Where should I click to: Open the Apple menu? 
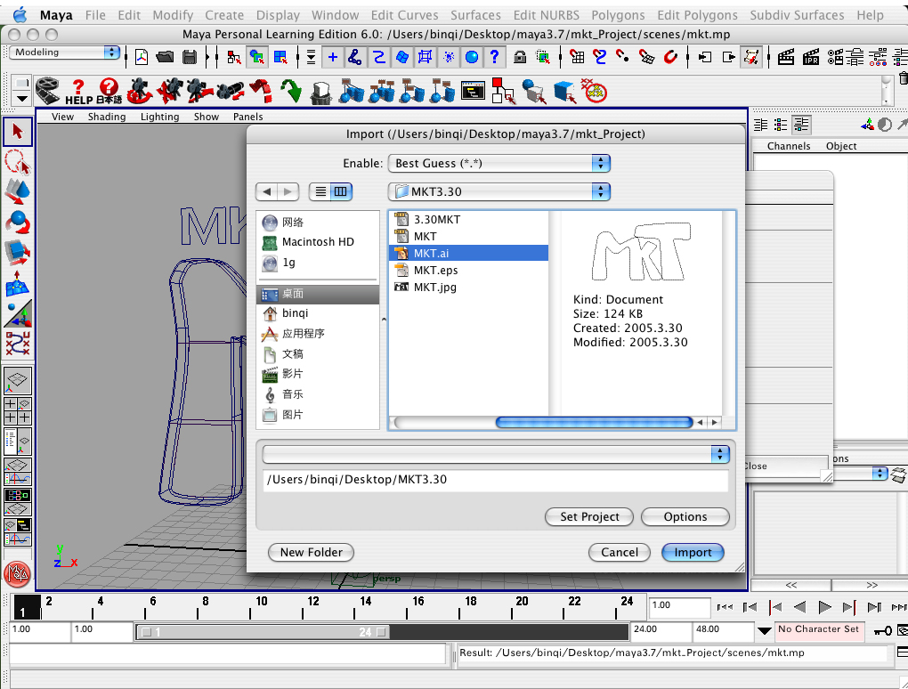(x=20, y=14)
